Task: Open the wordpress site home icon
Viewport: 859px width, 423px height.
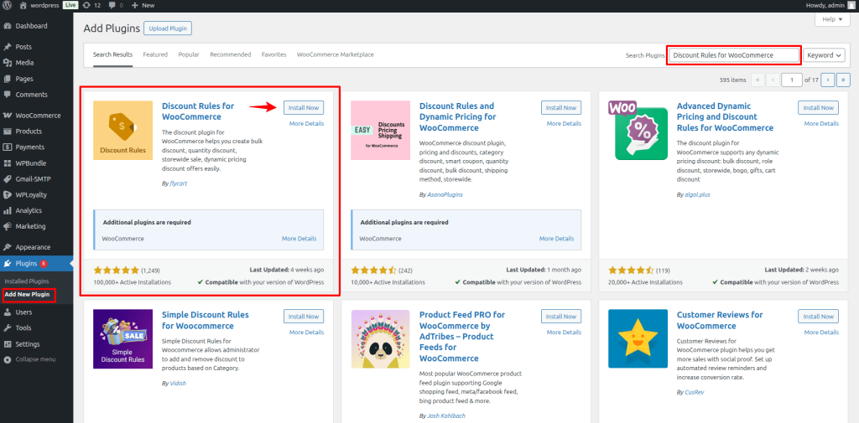Action: [x=23, y=5]
